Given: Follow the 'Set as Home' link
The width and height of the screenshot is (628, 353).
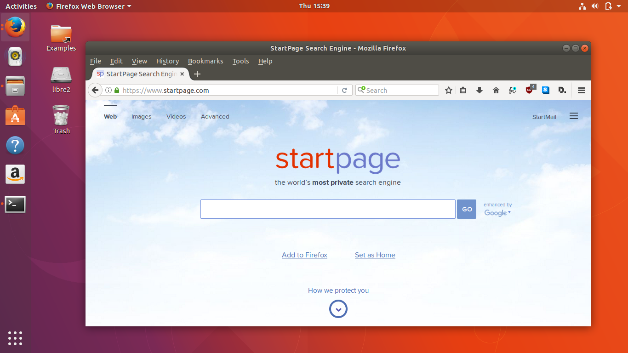Looking at the screenshot, I should pyautogui.click(x=375, y=255).
